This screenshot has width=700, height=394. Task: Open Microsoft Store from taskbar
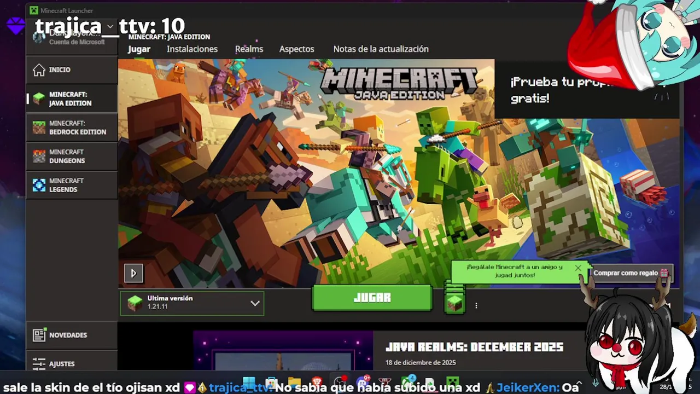[272, 383]
